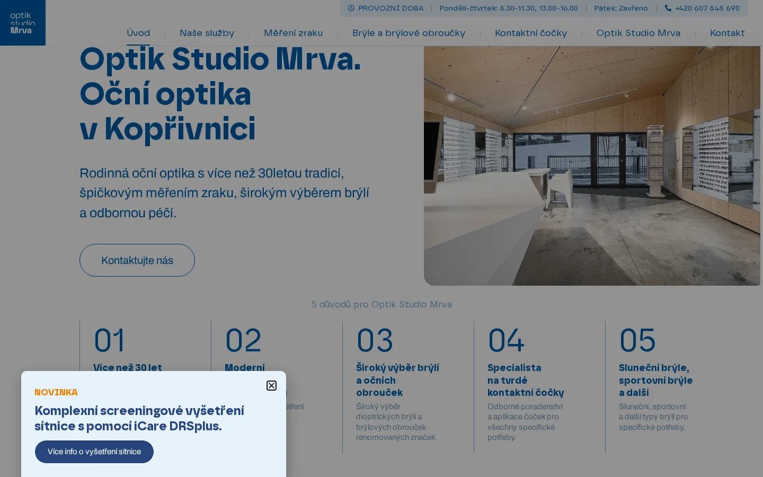Click the phone icon in top bar
This screenshot has height=477, width=763.
(x=668, y=8)
